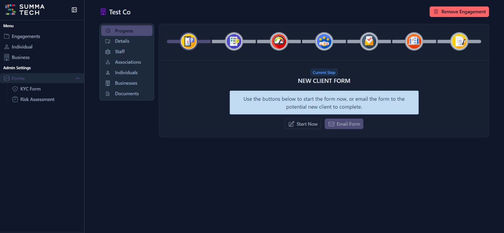Click the Current Step badge

[x=324, y=72]
